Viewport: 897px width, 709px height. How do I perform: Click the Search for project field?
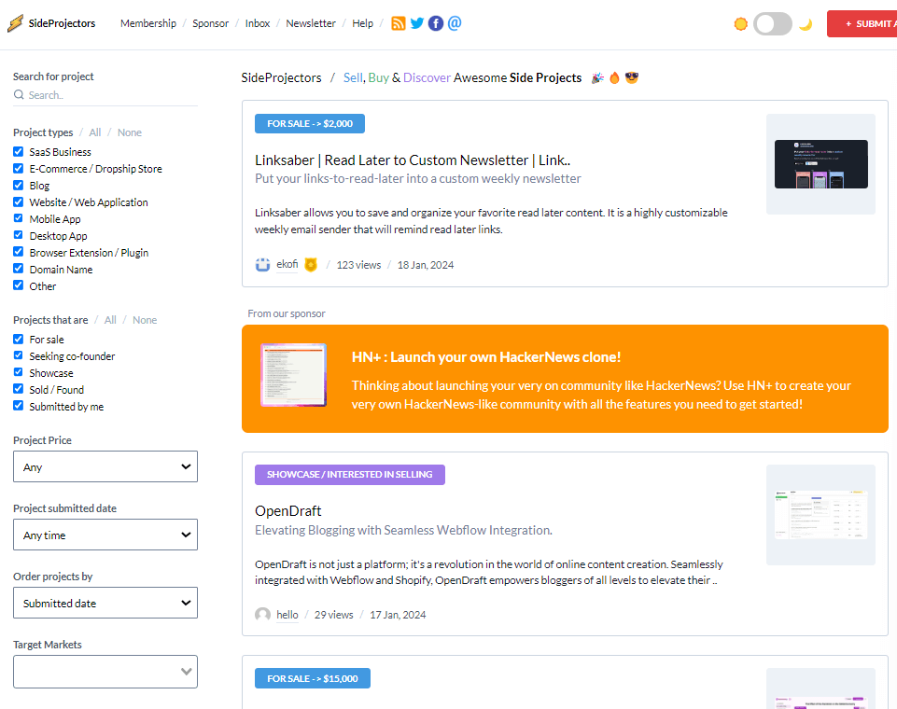[x=105, y=95]
